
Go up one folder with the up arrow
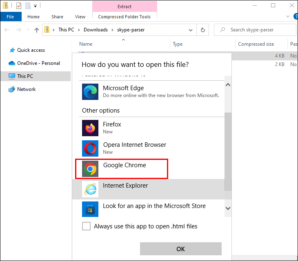tap(37, 30)
